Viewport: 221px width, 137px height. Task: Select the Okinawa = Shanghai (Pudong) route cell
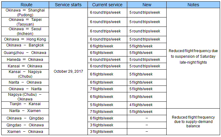[25, 12]
